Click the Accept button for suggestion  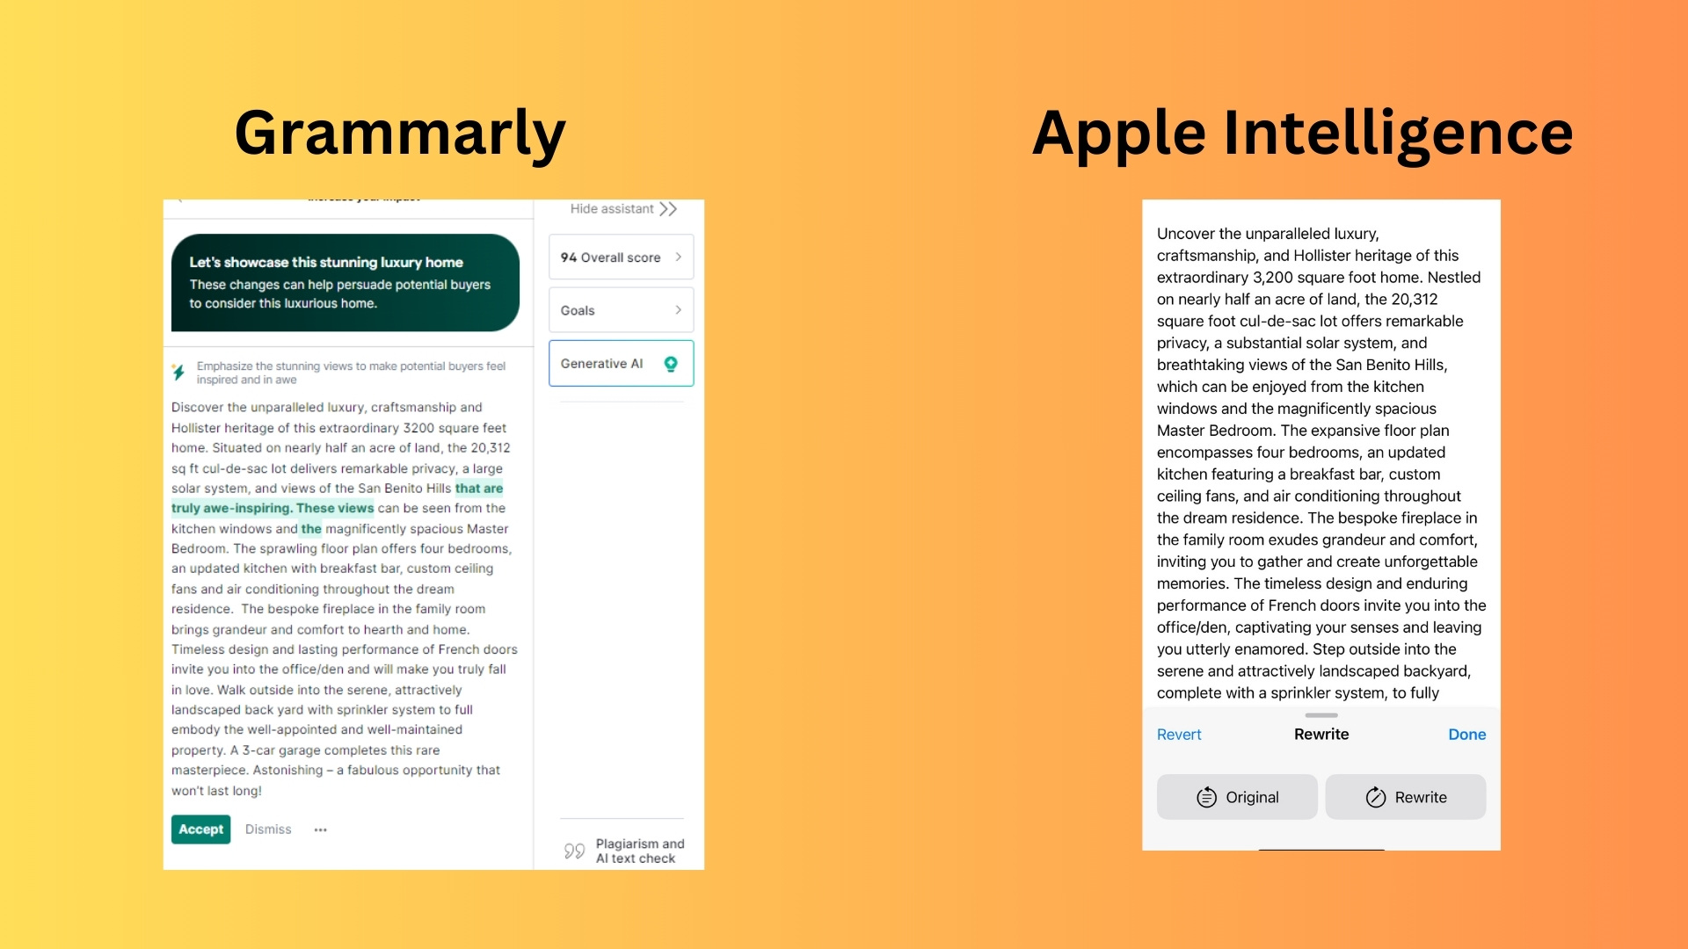point(200,829)
